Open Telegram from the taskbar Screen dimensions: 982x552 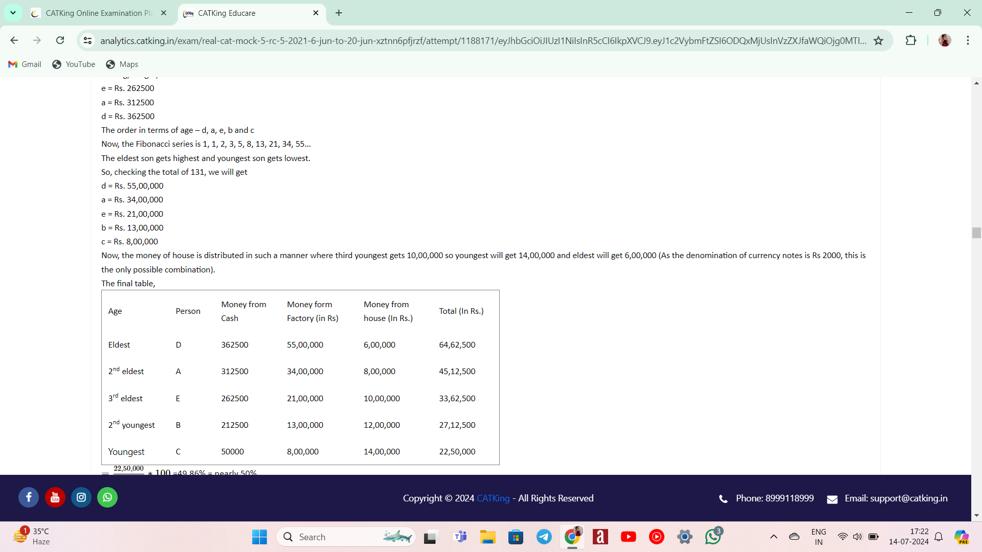click(x=544, y=537)
